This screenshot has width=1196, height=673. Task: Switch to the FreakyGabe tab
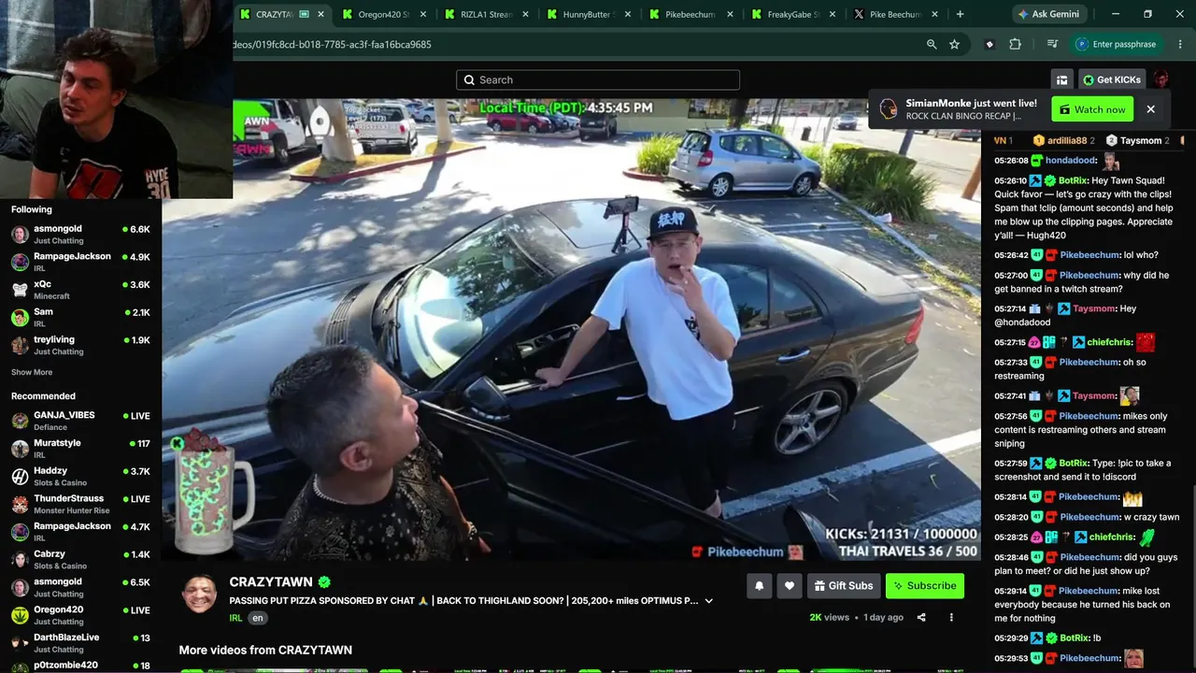tap(792, 14)
